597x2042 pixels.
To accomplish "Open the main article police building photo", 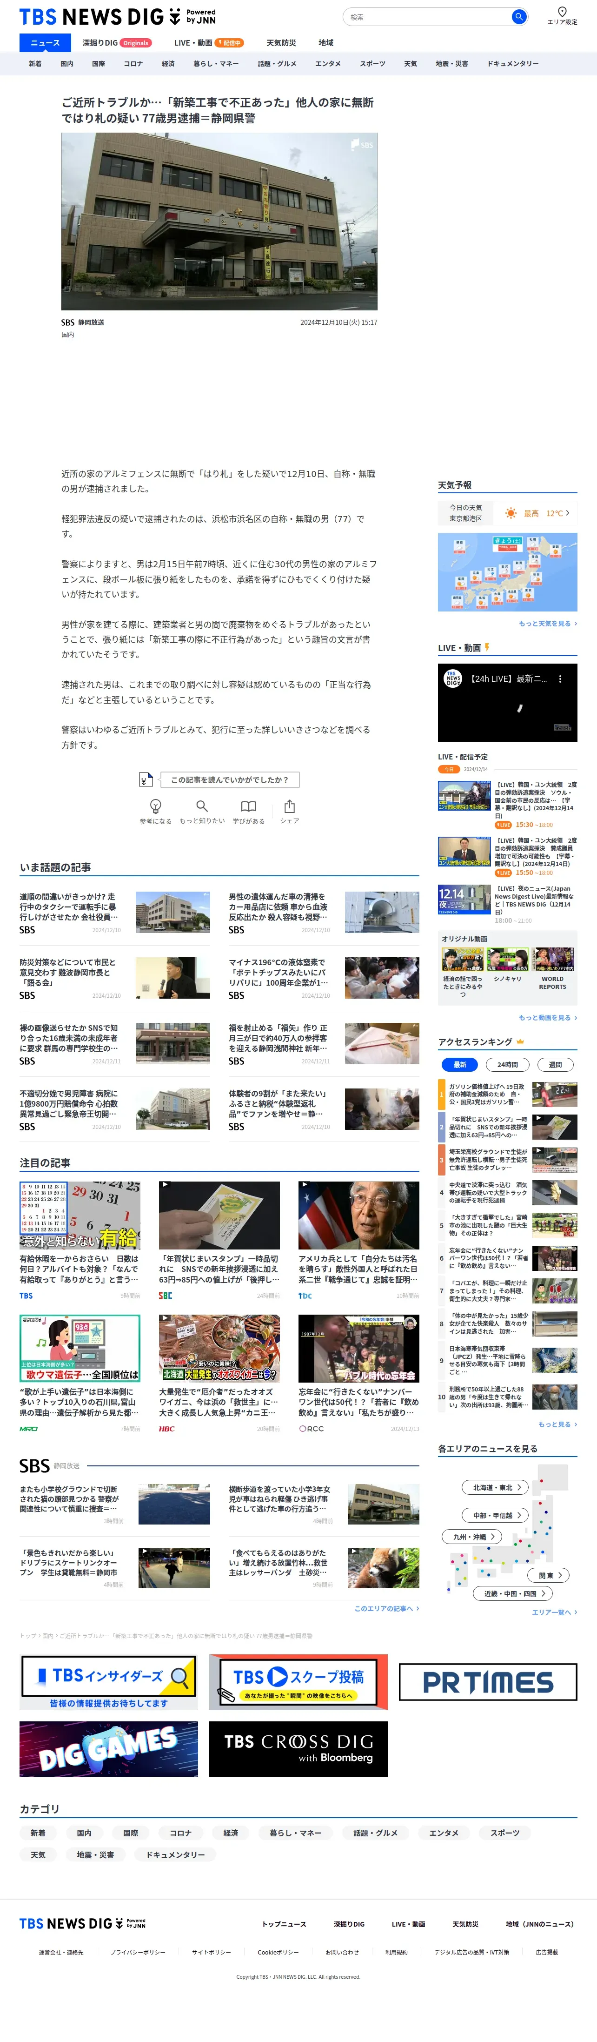I will pos(219,221).
